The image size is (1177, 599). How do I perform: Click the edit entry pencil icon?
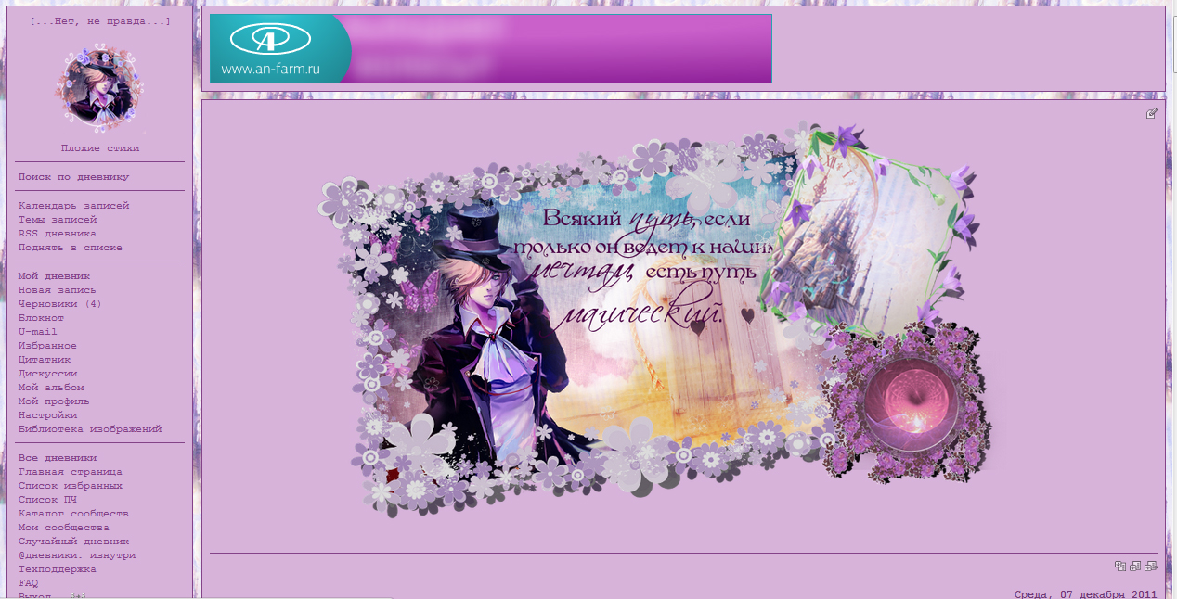click(x=1152, y=113)
